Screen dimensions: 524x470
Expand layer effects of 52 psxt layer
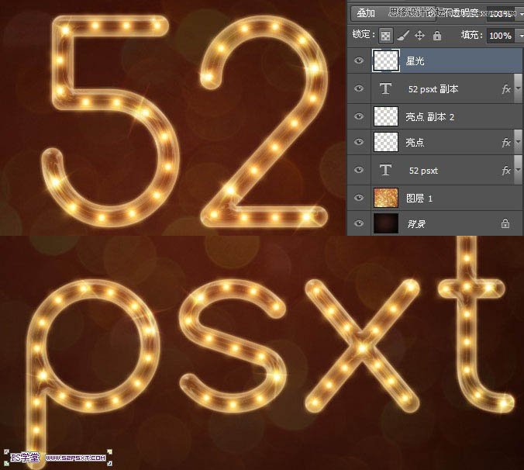[x=518, y=171]
